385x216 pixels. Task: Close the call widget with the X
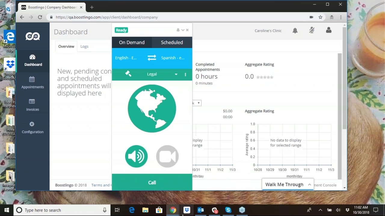[187, 30]
